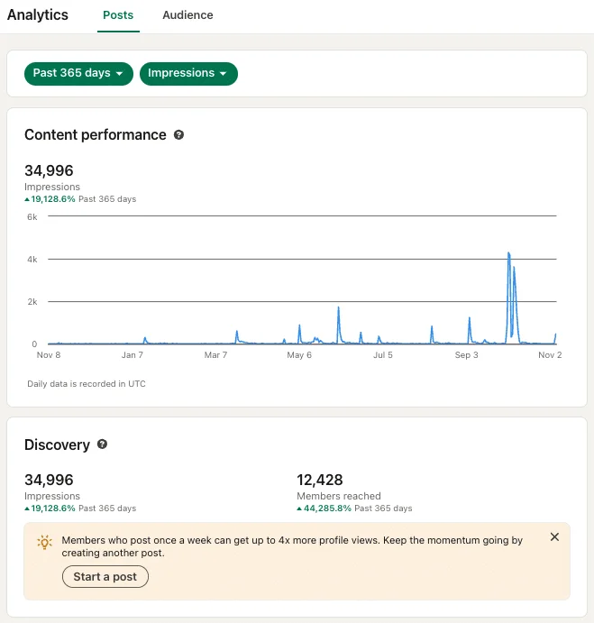
Task: Open the Impressions metric dropdown
Action: pyautogui.click(x=188, y=74)
